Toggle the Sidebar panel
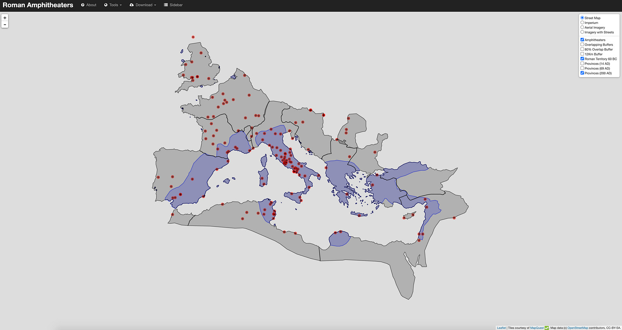The width and height of the screenshot is (622, 330). (173, 5)
